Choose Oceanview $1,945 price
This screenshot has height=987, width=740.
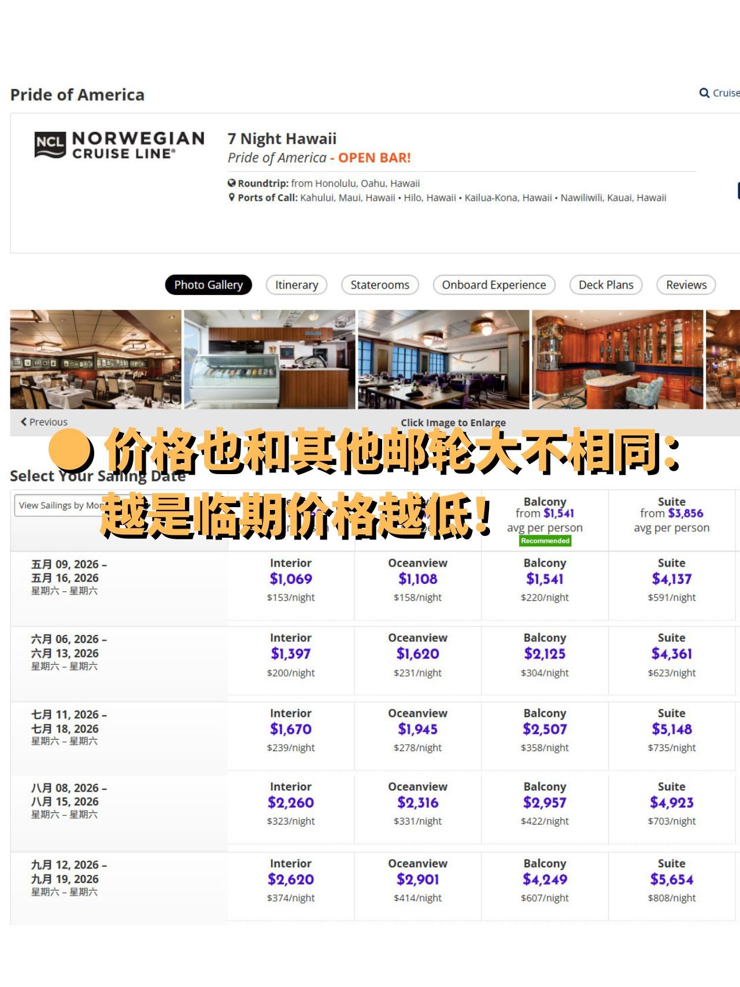coord(418,730)
